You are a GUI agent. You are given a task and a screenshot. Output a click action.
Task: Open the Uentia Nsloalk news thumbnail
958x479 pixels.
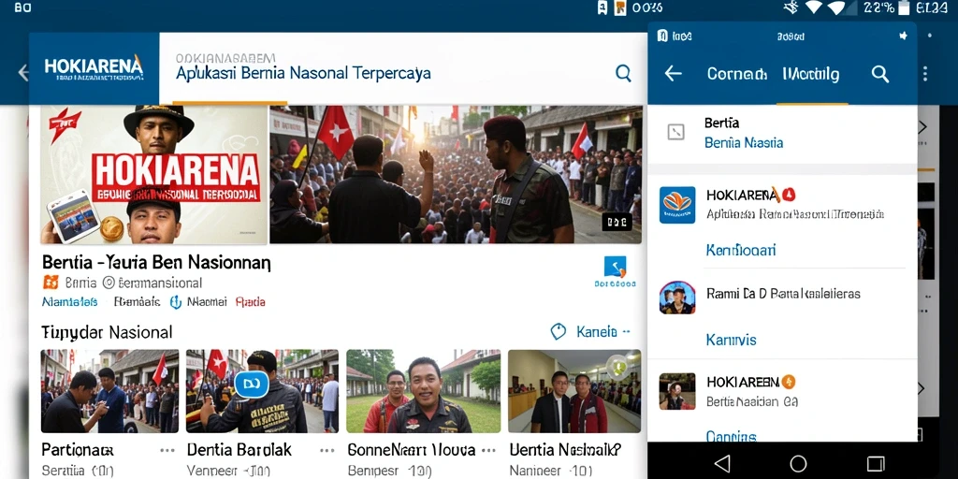click(x=574, y=391)
